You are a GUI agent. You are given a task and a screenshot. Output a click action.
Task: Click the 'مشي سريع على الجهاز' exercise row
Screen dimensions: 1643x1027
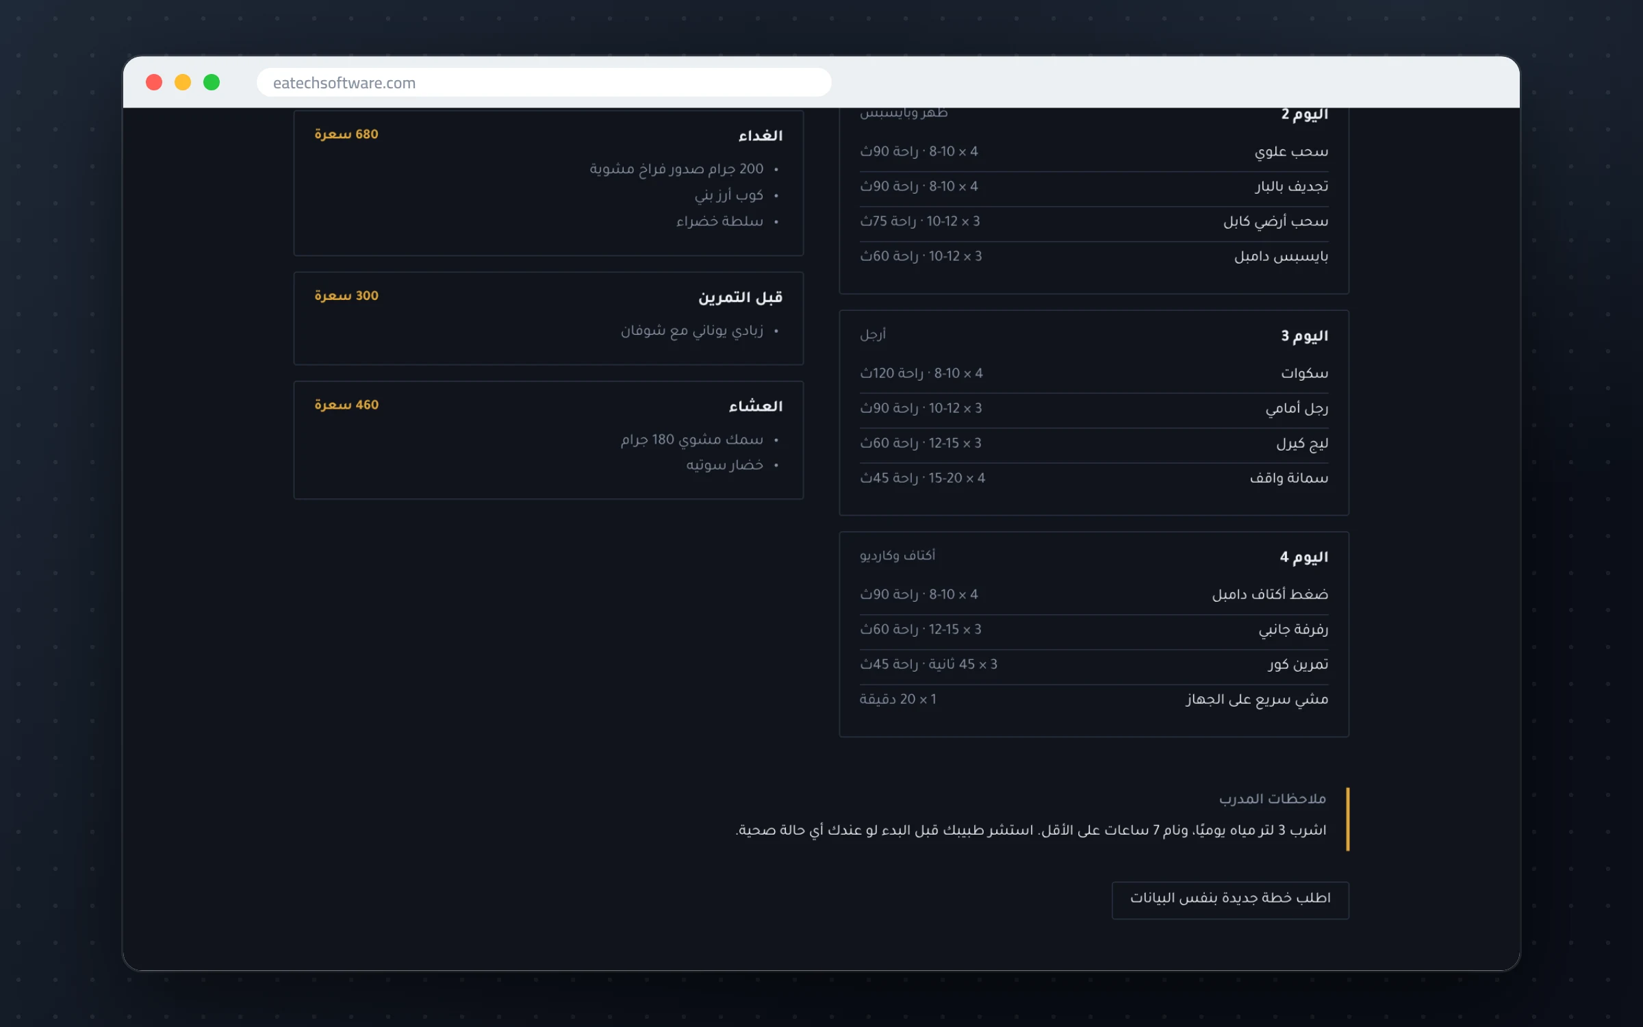tap(1094, 700)
